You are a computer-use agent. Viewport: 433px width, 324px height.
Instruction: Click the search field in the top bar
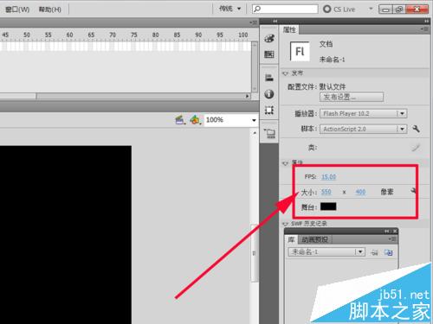pyautogui.click(x=285, y=9)
